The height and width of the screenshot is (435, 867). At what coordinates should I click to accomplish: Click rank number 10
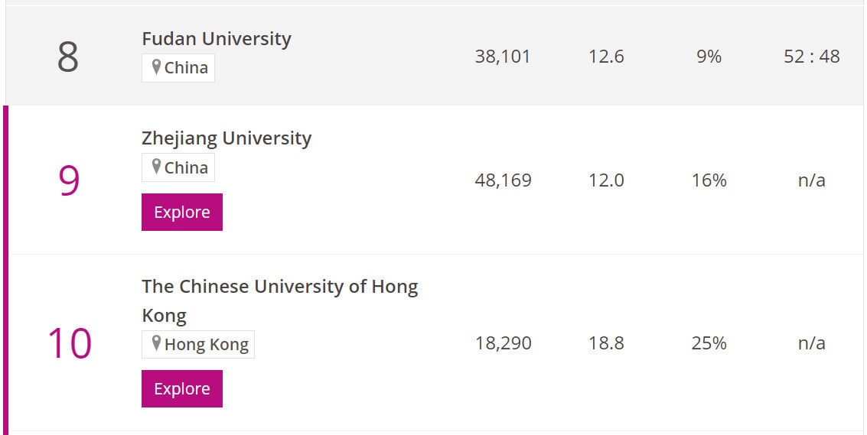click(70, 343)
